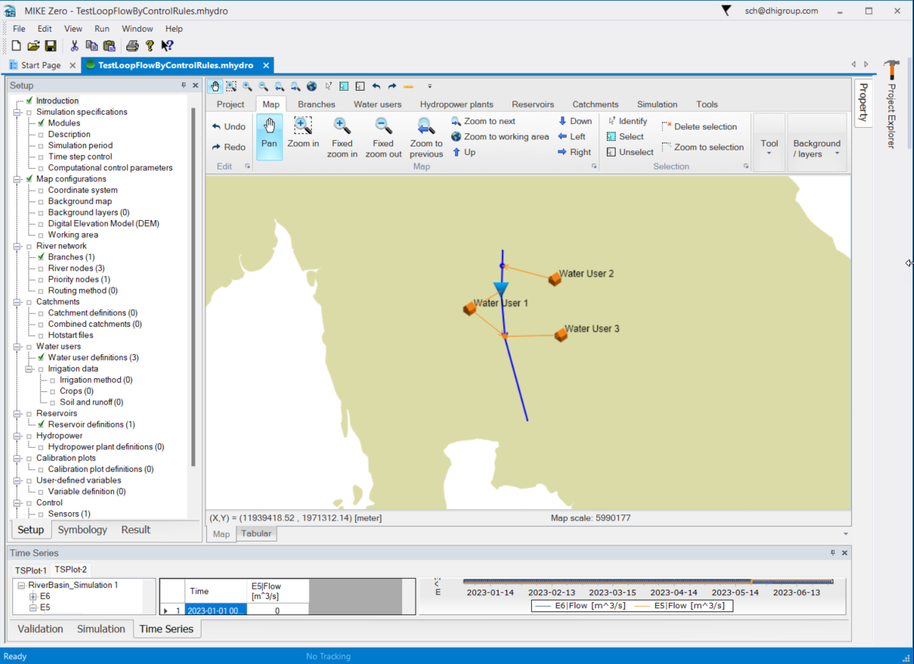The width and height of the screenshot is (914, 664).
Task: Switch to the Symbology tab
Action: [82, 529]
